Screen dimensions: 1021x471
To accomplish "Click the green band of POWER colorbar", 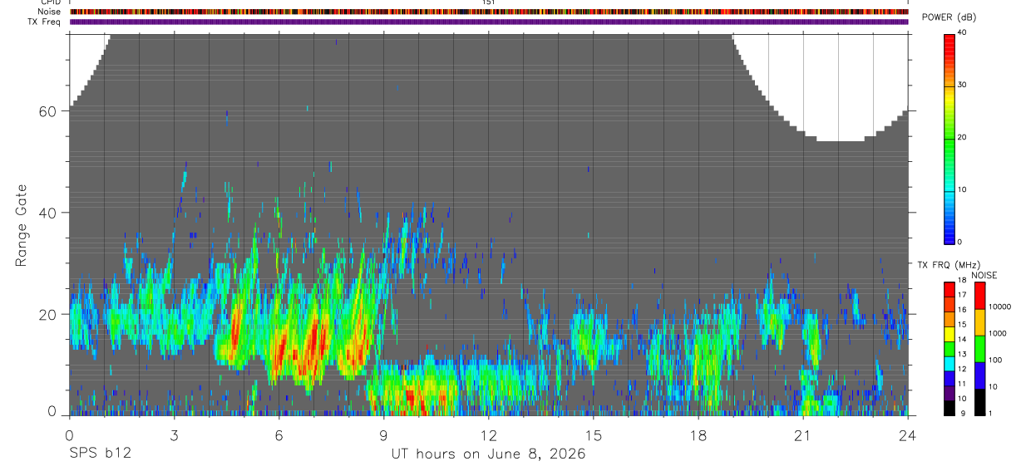I will click(949, 137).
